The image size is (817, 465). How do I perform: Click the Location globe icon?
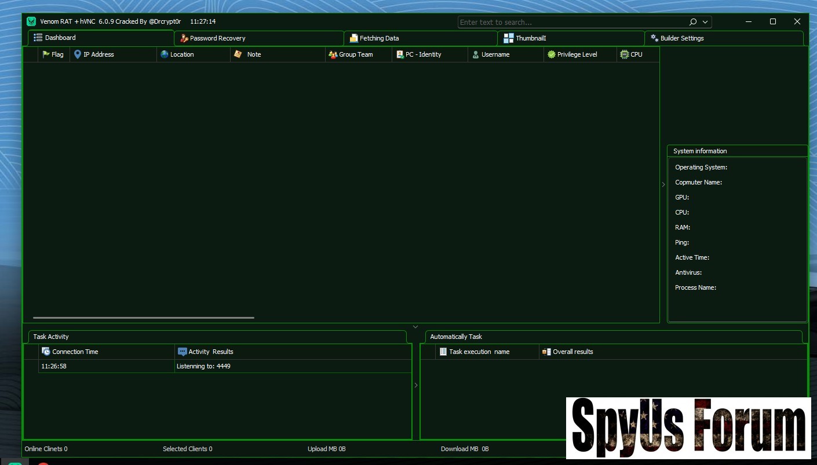[x=165, y=54]
